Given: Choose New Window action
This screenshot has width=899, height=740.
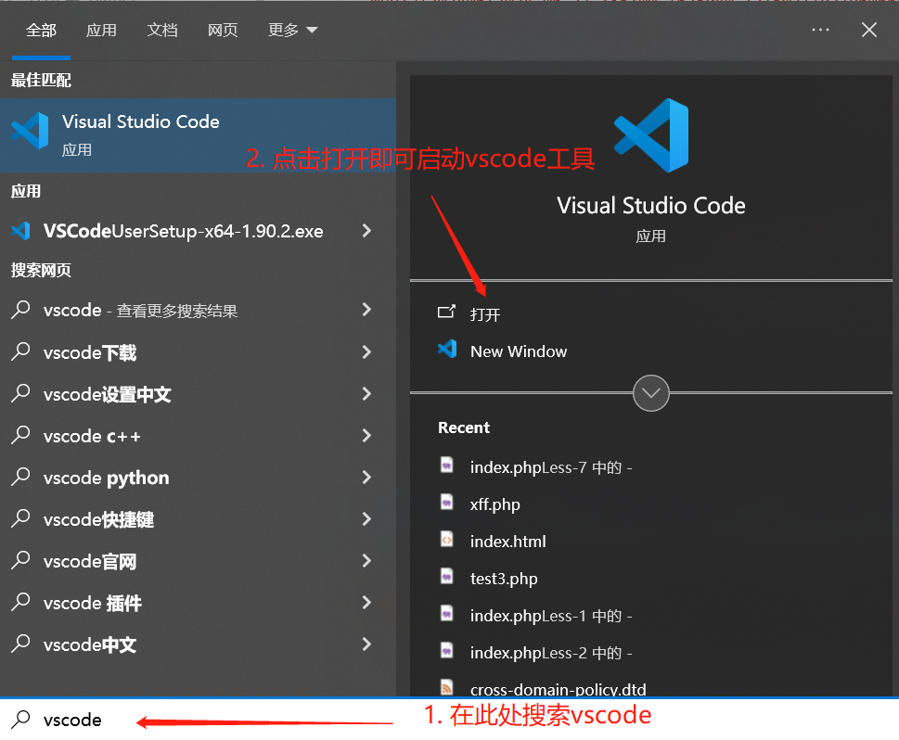Looking at the screenshot, I should tap(519, 351).
